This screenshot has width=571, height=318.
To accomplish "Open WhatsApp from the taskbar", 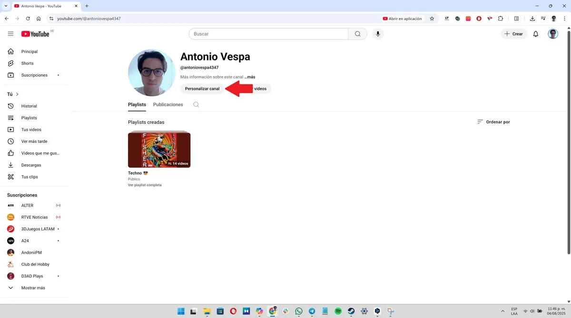I will click(x=298, y=311).
